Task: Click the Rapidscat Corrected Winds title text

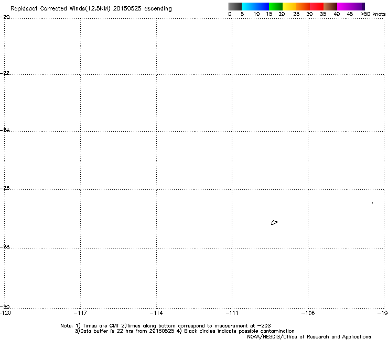Action: point(91,9)
